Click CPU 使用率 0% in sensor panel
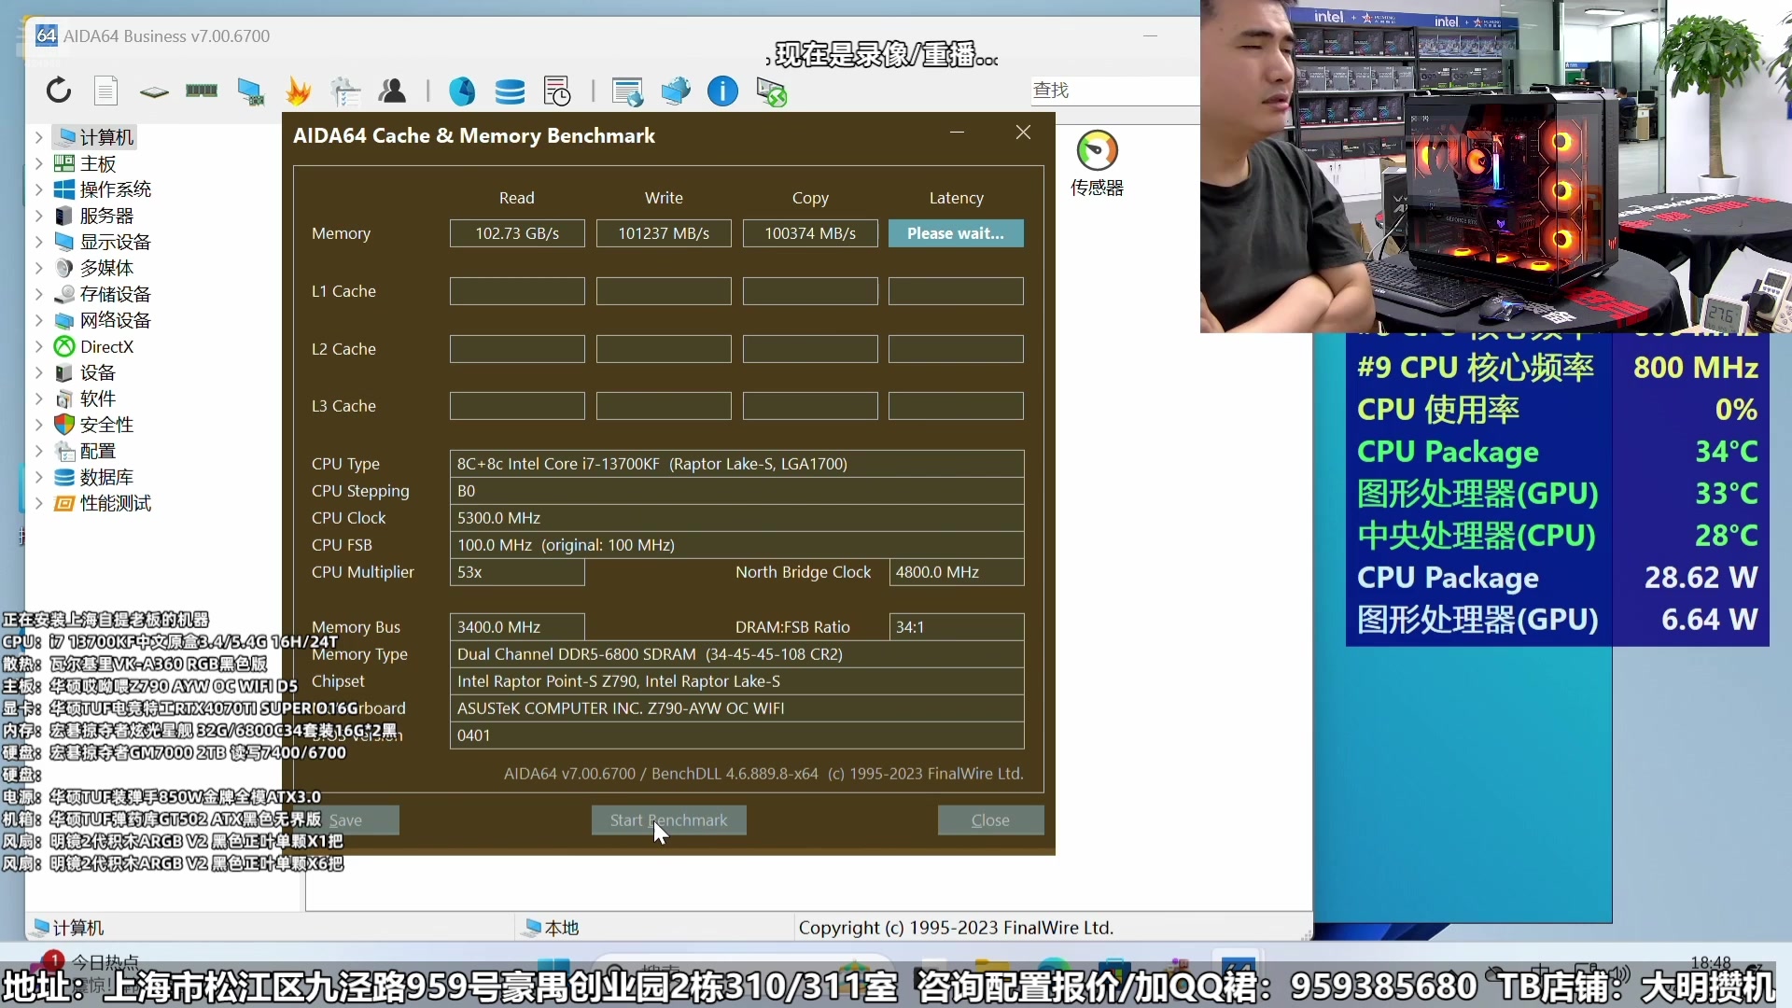Screen dimensions: 1792x1008 [x=1557, y=410]
